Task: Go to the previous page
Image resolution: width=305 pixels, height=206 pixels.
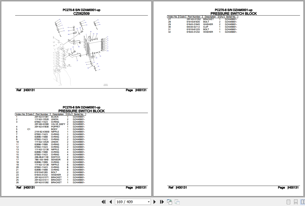Action: (111, 202)
